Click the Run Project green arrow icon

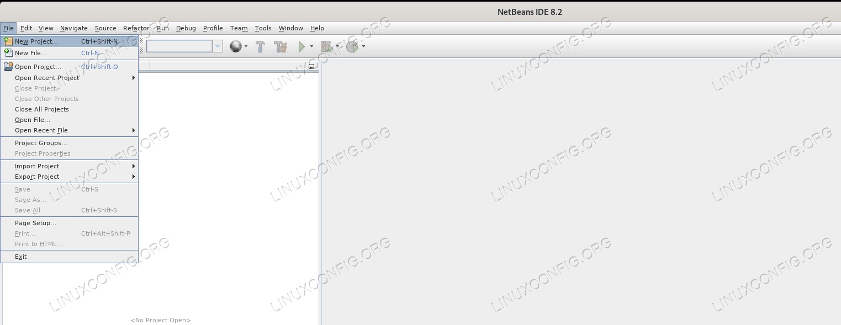click(x=302, y=46)
